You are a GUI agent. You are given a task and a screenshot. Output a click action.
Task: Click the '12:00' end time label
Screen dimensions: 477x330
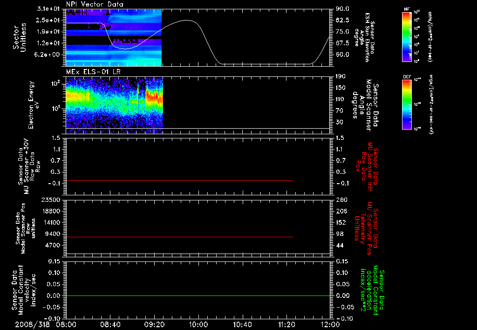pos(330,325)
